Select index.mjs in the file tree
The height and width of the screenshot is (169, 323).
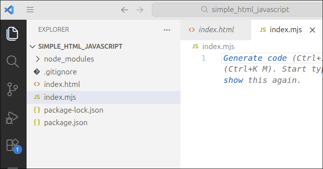[104, 97]
